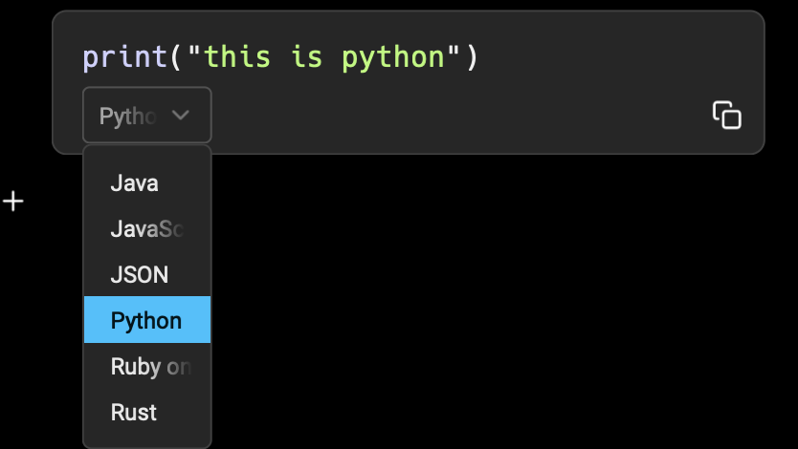Switch the code language to Rust
Screen dimensions: 798x449
(x=134, y=412)
